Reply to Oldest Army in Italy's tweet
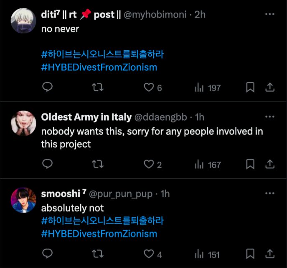 (48, 164)
